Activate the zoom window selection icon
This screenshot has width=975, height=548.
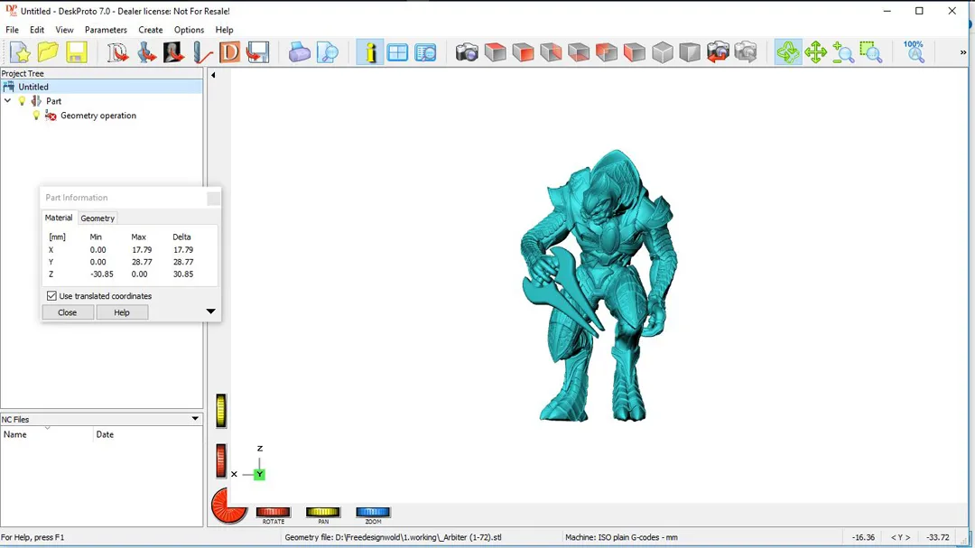click(871, 52)
